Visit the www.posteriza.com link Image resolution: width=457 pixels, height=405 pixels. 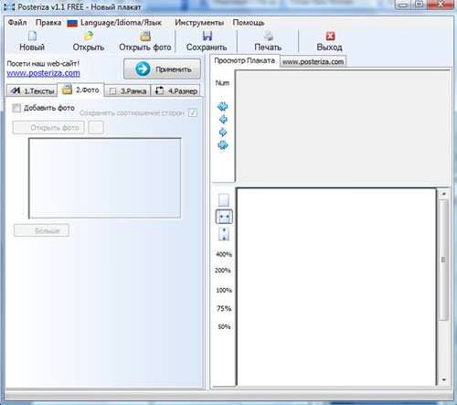click(x=43, y=73)
